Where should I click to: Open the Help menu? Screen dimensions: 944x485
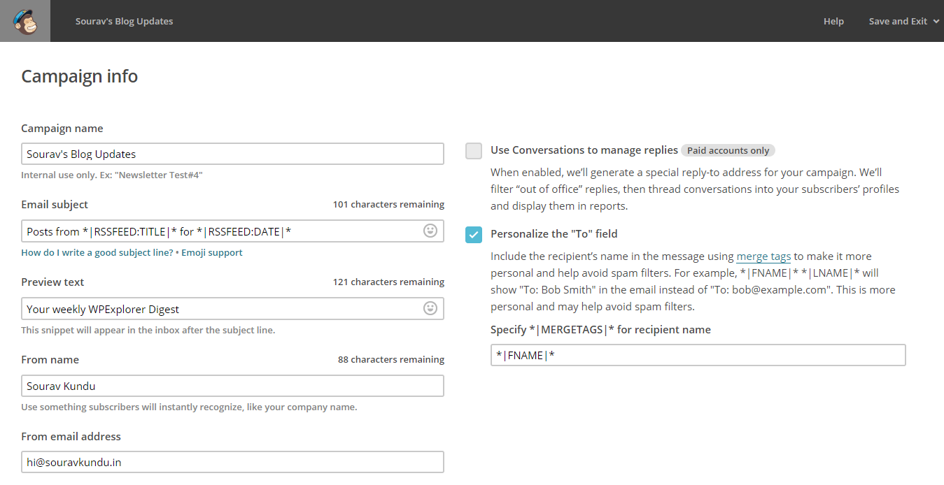833,21
